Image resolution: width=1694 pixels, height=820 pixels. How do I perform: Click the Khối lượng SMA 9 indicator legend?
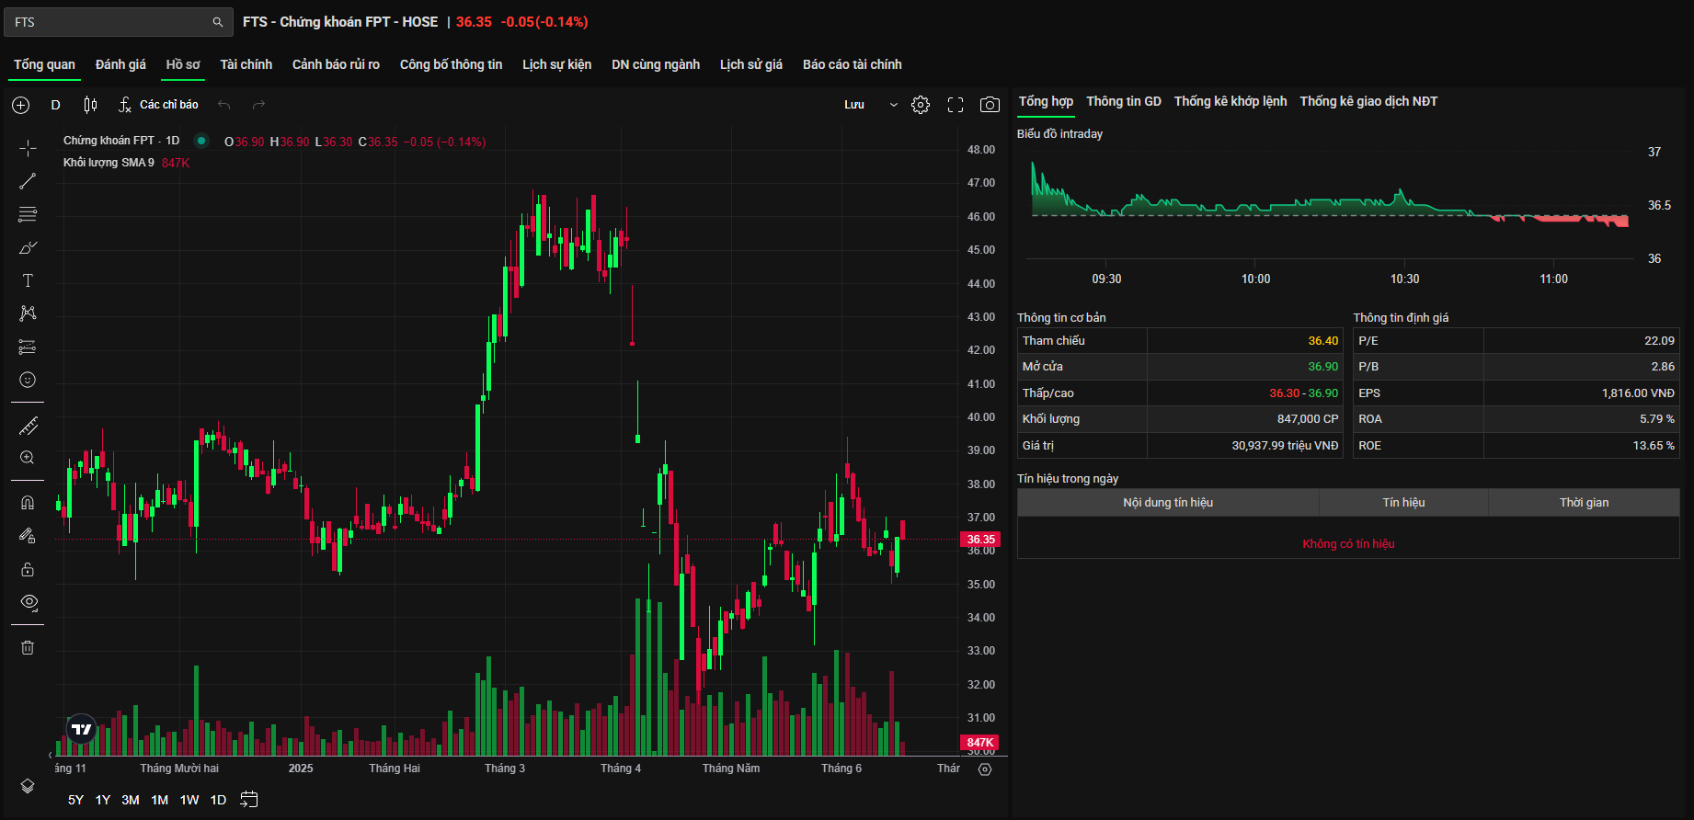[109, 163]
